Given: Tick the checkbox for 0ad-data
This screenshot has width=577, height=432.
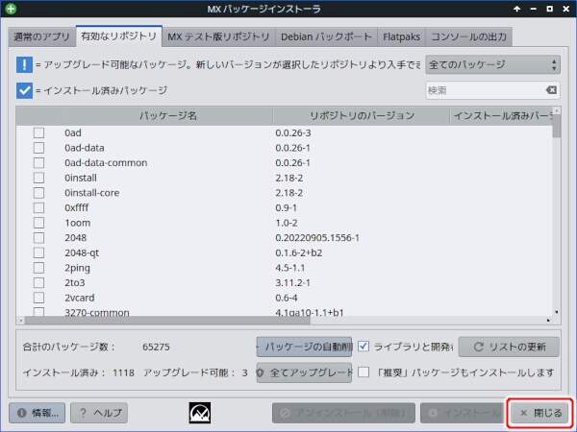Looking at the screenshot, I should [38, 148].
